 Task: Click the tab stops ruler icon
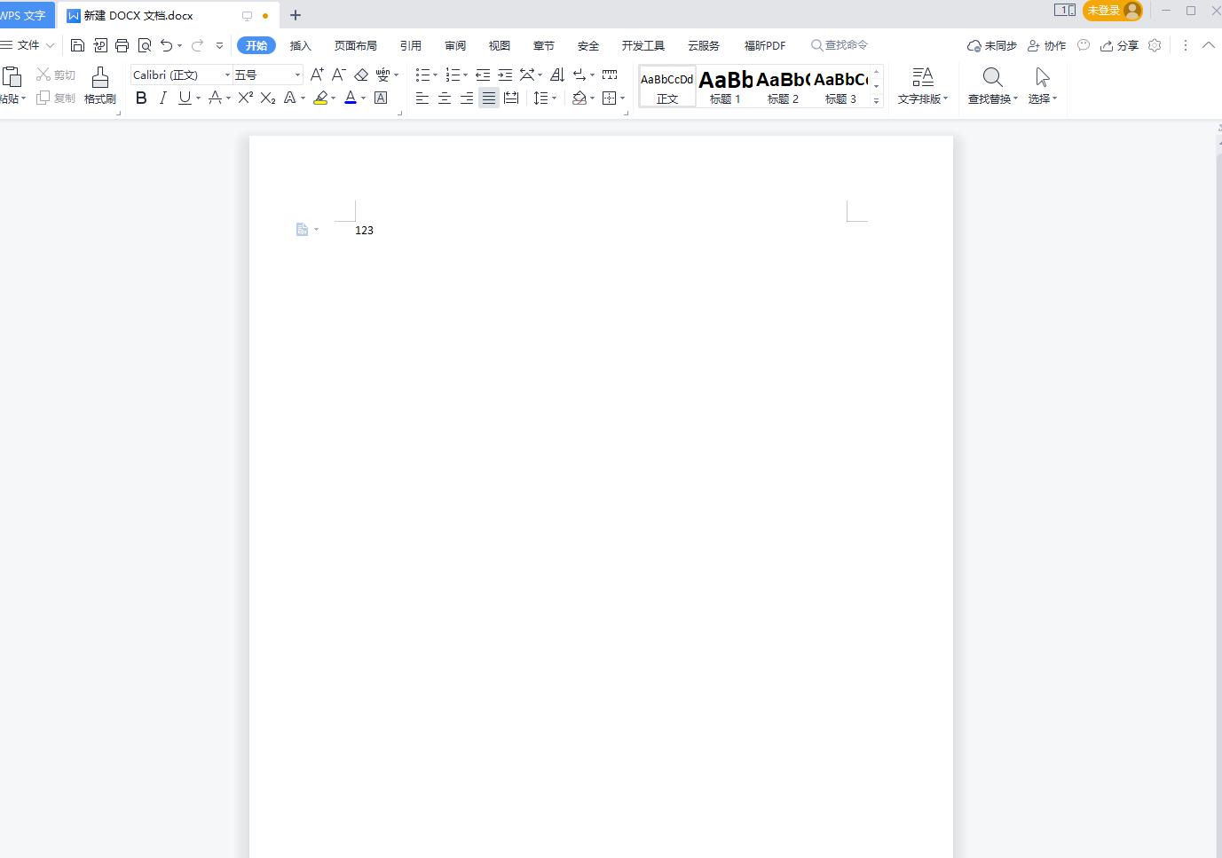tap(610, 75)
